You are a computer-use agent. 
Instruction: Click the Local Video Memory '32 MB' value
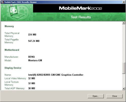pos(31,78)
